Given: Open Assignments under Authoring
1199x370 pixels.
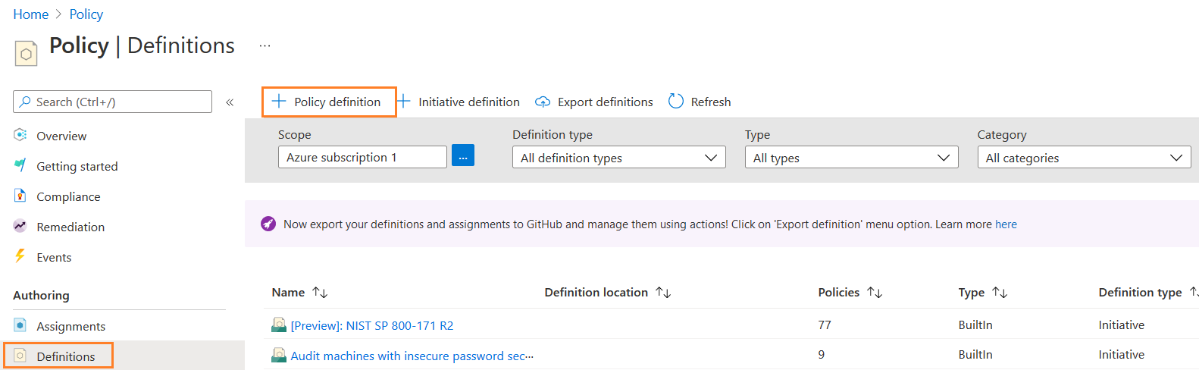Looking at the screenshot, I should coord(70,326).
